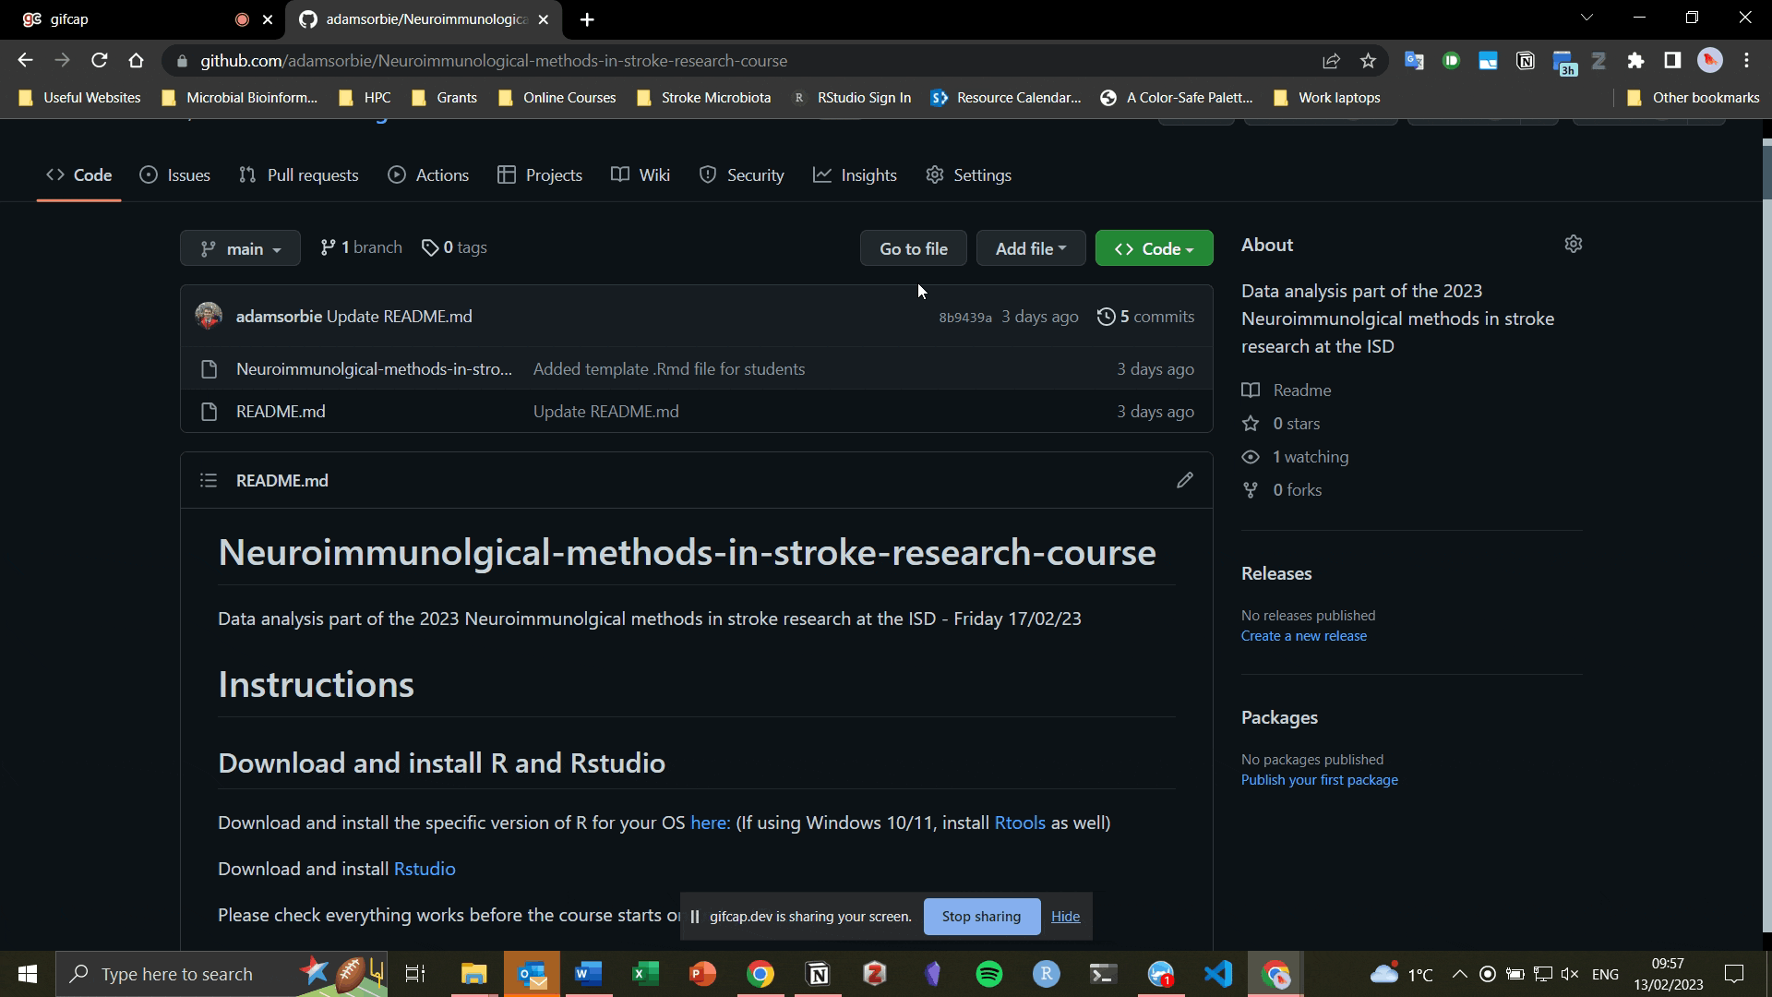Switch to the Issues tab
The height and width of the screenshot is (997, 1772).
175,175
